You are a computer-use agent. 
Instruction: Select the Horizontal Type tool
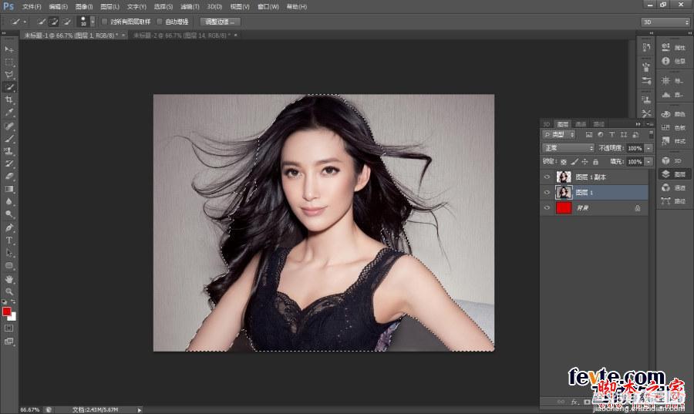click(x=8, y=241)
